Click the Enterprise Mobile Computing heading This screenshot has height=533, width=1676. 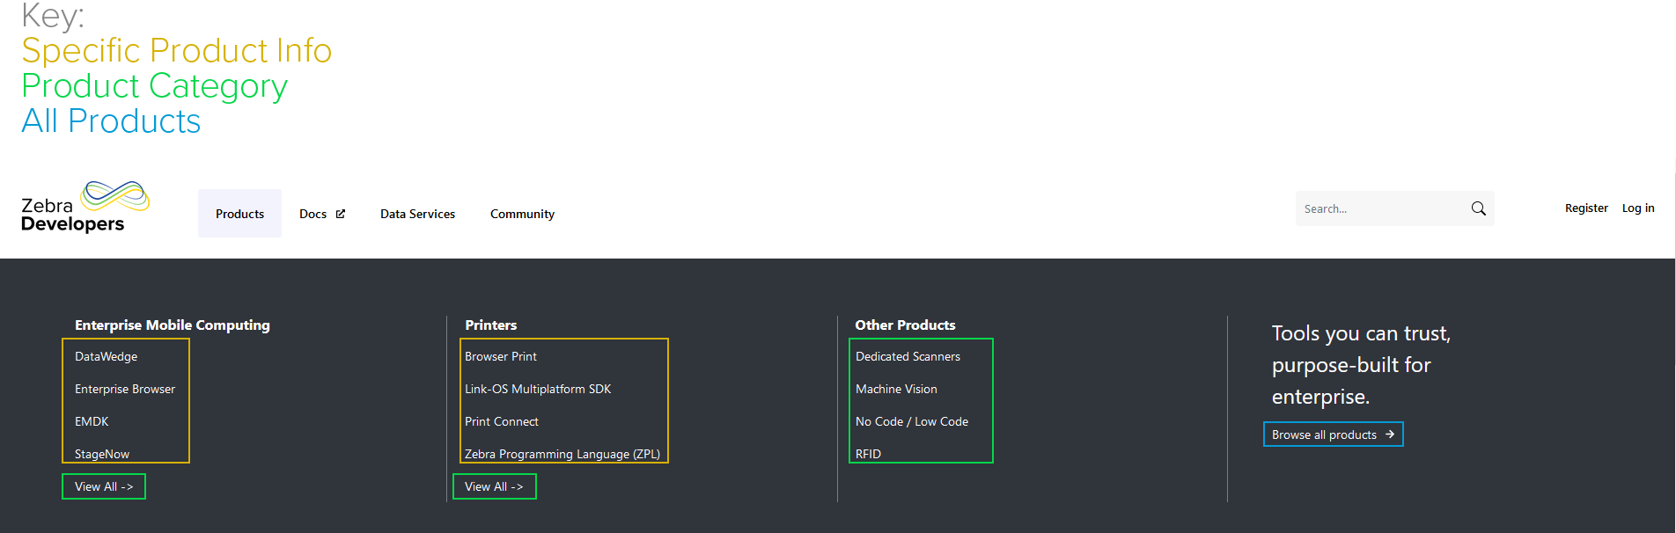pos(173,325)
